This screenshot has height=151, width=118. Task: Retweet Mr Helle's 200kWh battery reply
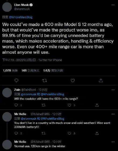43,133
